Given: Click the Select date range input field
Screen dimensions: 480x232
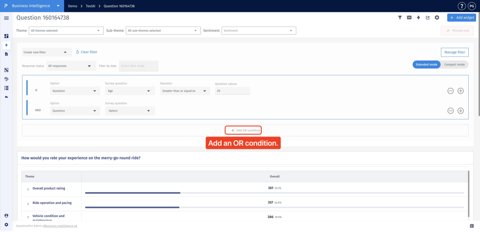Looking at the screenshot, I should (139, 66).
